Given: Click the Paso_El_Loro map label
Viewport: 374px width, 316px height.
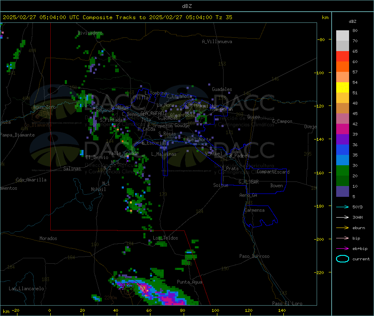Looking at the screenshot, I should tap(287, 304).
